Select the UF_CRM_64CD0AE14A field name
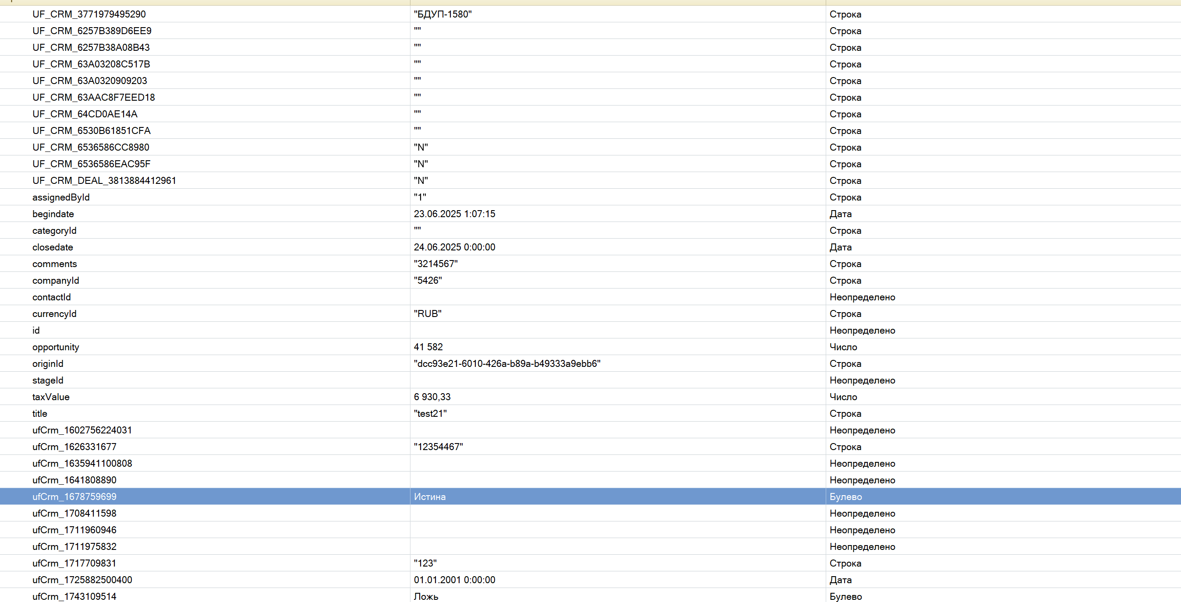Viewport: 1181px width, 602px height. point(85,114)
